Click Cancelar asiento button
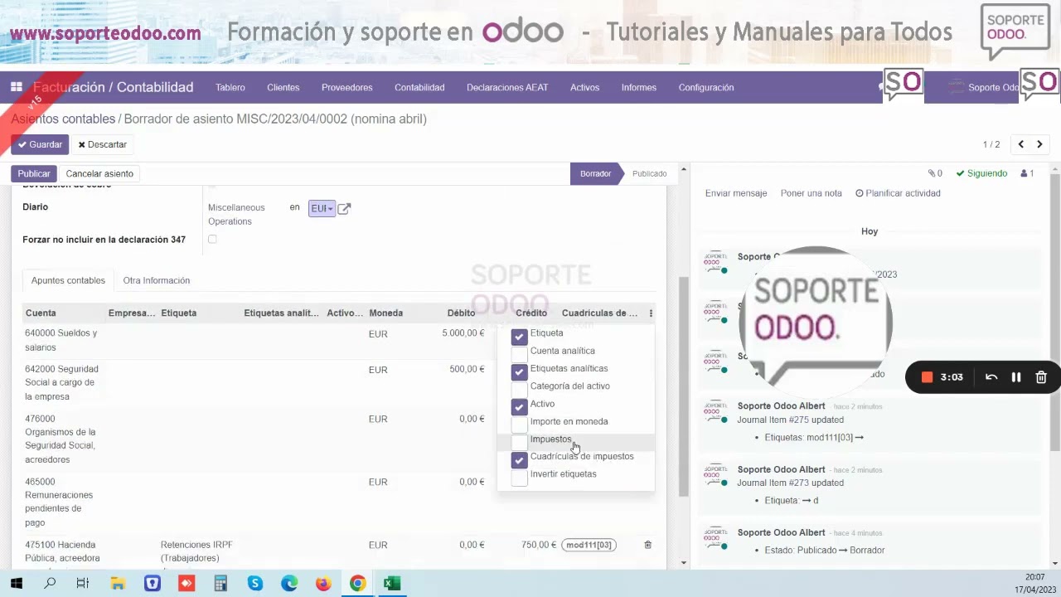The height and width of the screenshot is (597, 1061). 99,173
